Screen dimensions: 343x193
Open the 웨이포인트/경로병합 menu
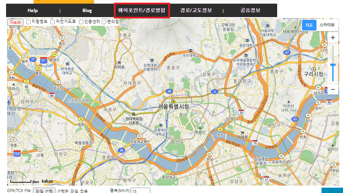(x=142, y=10)
